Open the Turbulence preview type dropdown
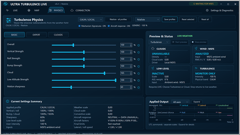Screen dimensions: 240x135 tap(159, 42)
